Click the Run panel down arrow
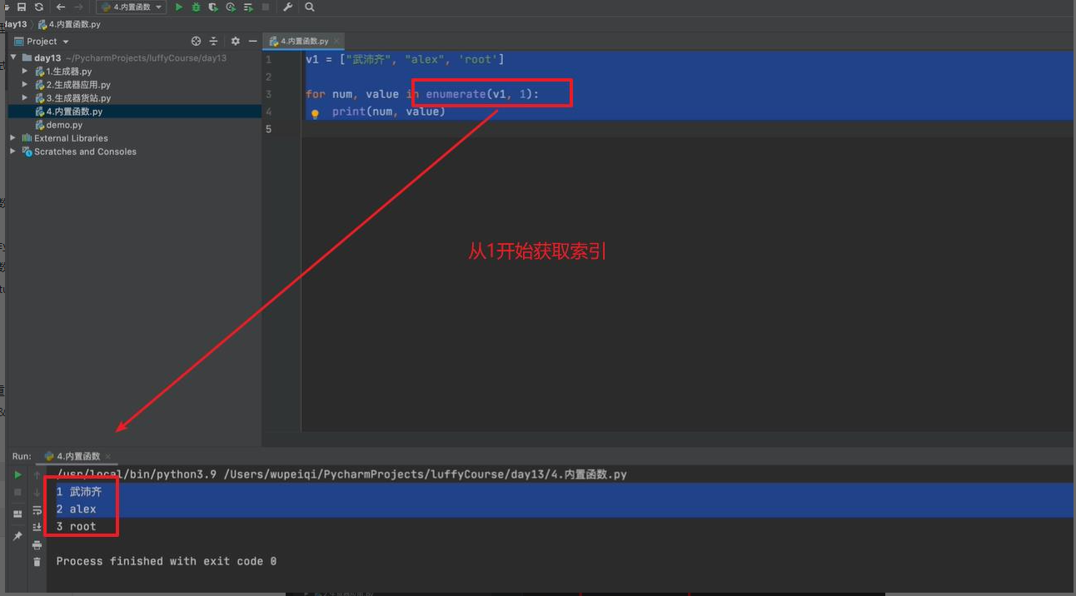The height and width of the screenshot is (596, 1076). pos(37,492)
